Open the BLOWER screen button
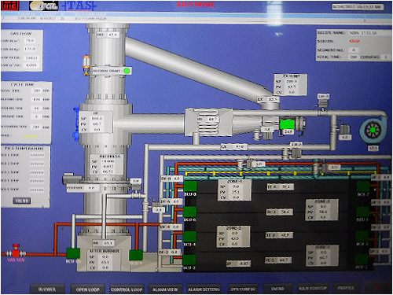This screenshot has height=295, width=393. (47, 289)
